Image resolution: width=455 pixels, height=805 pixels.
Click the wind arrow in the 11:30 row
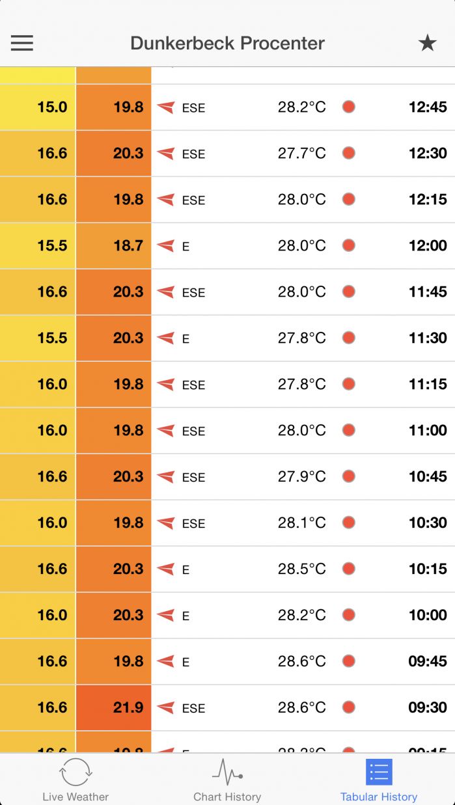166,338
